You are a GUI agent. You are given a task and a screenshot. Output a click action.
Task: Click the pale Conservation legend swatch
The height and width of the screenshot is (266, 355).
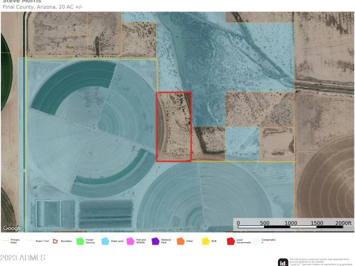pyautogui.click(x=256, y=241)
